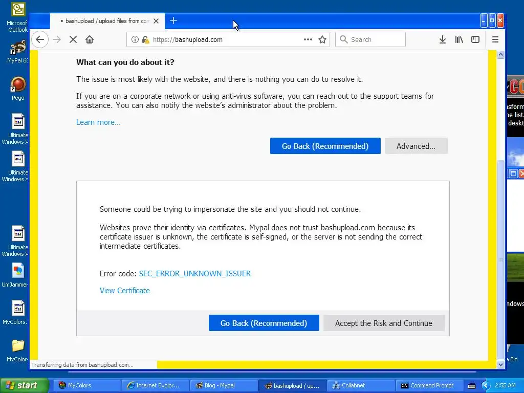Go to the Home page icon

click(89, 39)
